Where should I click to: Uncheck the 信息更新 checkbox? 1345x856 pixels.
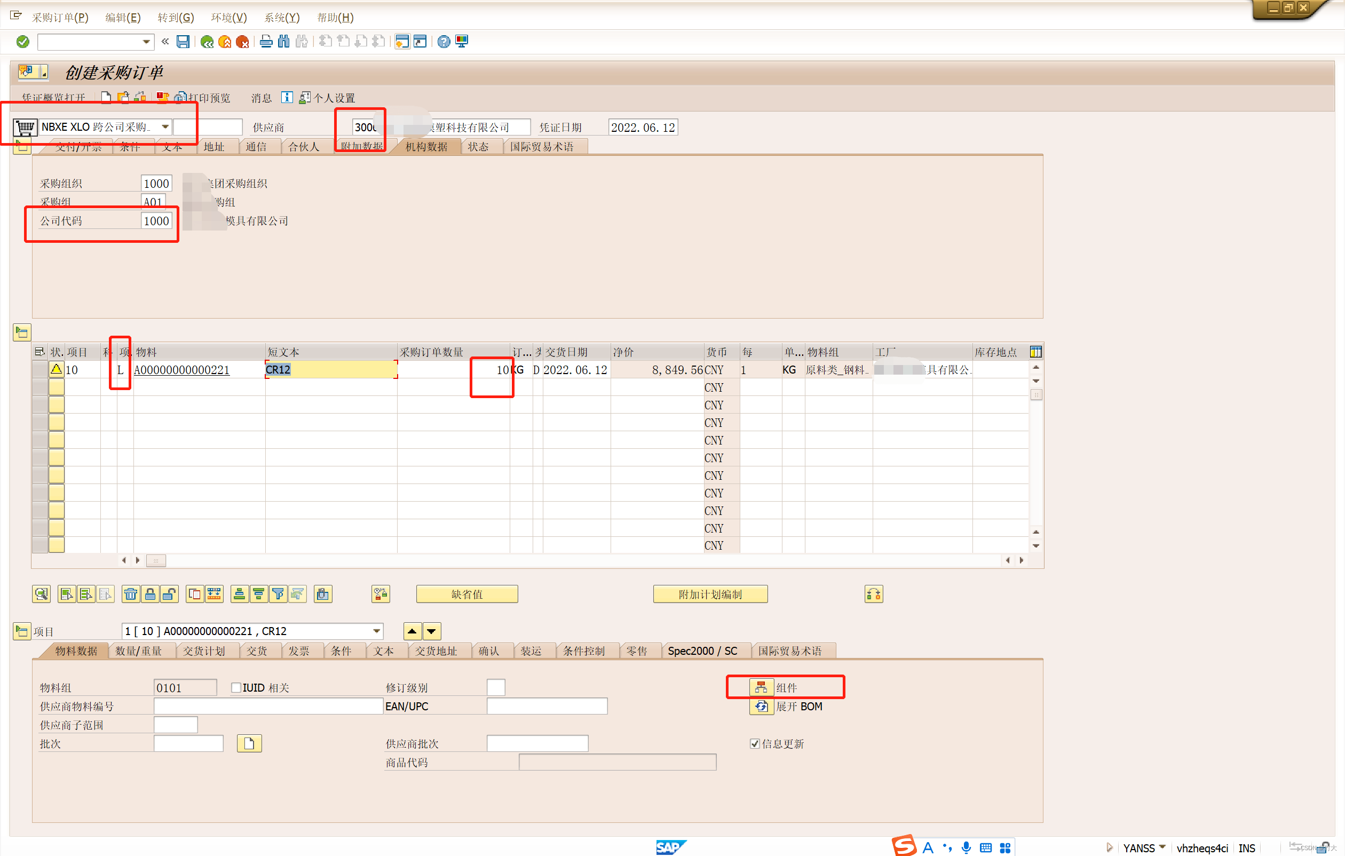(755, 743)
